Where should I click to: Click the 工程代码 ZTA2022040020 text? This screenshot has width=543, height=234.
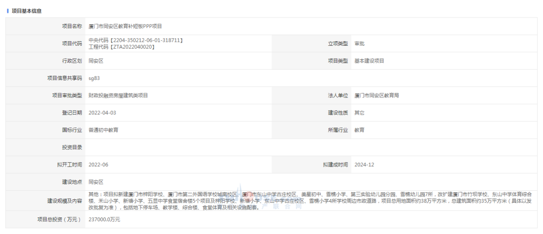pos(121,47)
